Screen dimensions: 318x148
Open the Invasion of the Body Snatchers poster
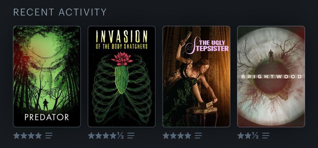[x=121, y=76]
